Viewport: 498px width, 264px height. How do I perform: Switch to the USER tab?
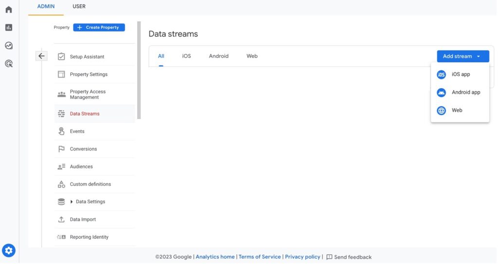(79, 6)
